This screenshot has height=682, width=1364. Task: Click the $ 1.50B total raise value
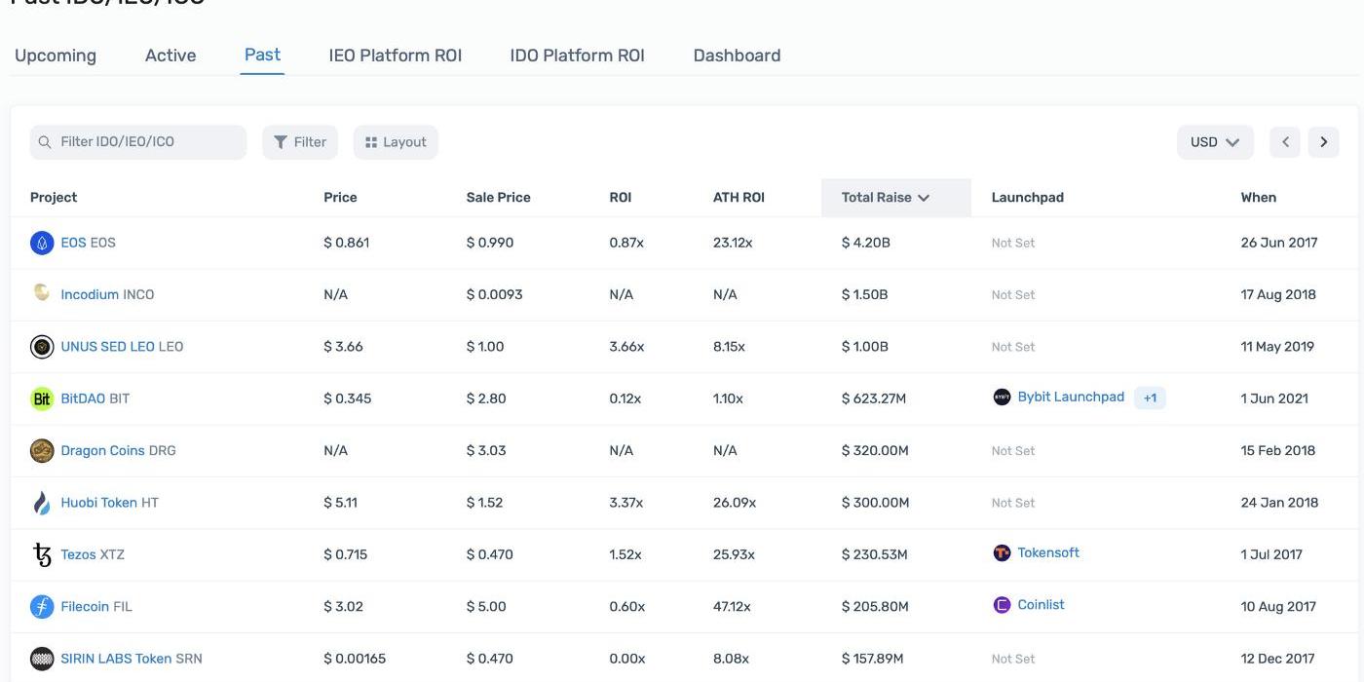pyautogui.click(x=865, y=294)
